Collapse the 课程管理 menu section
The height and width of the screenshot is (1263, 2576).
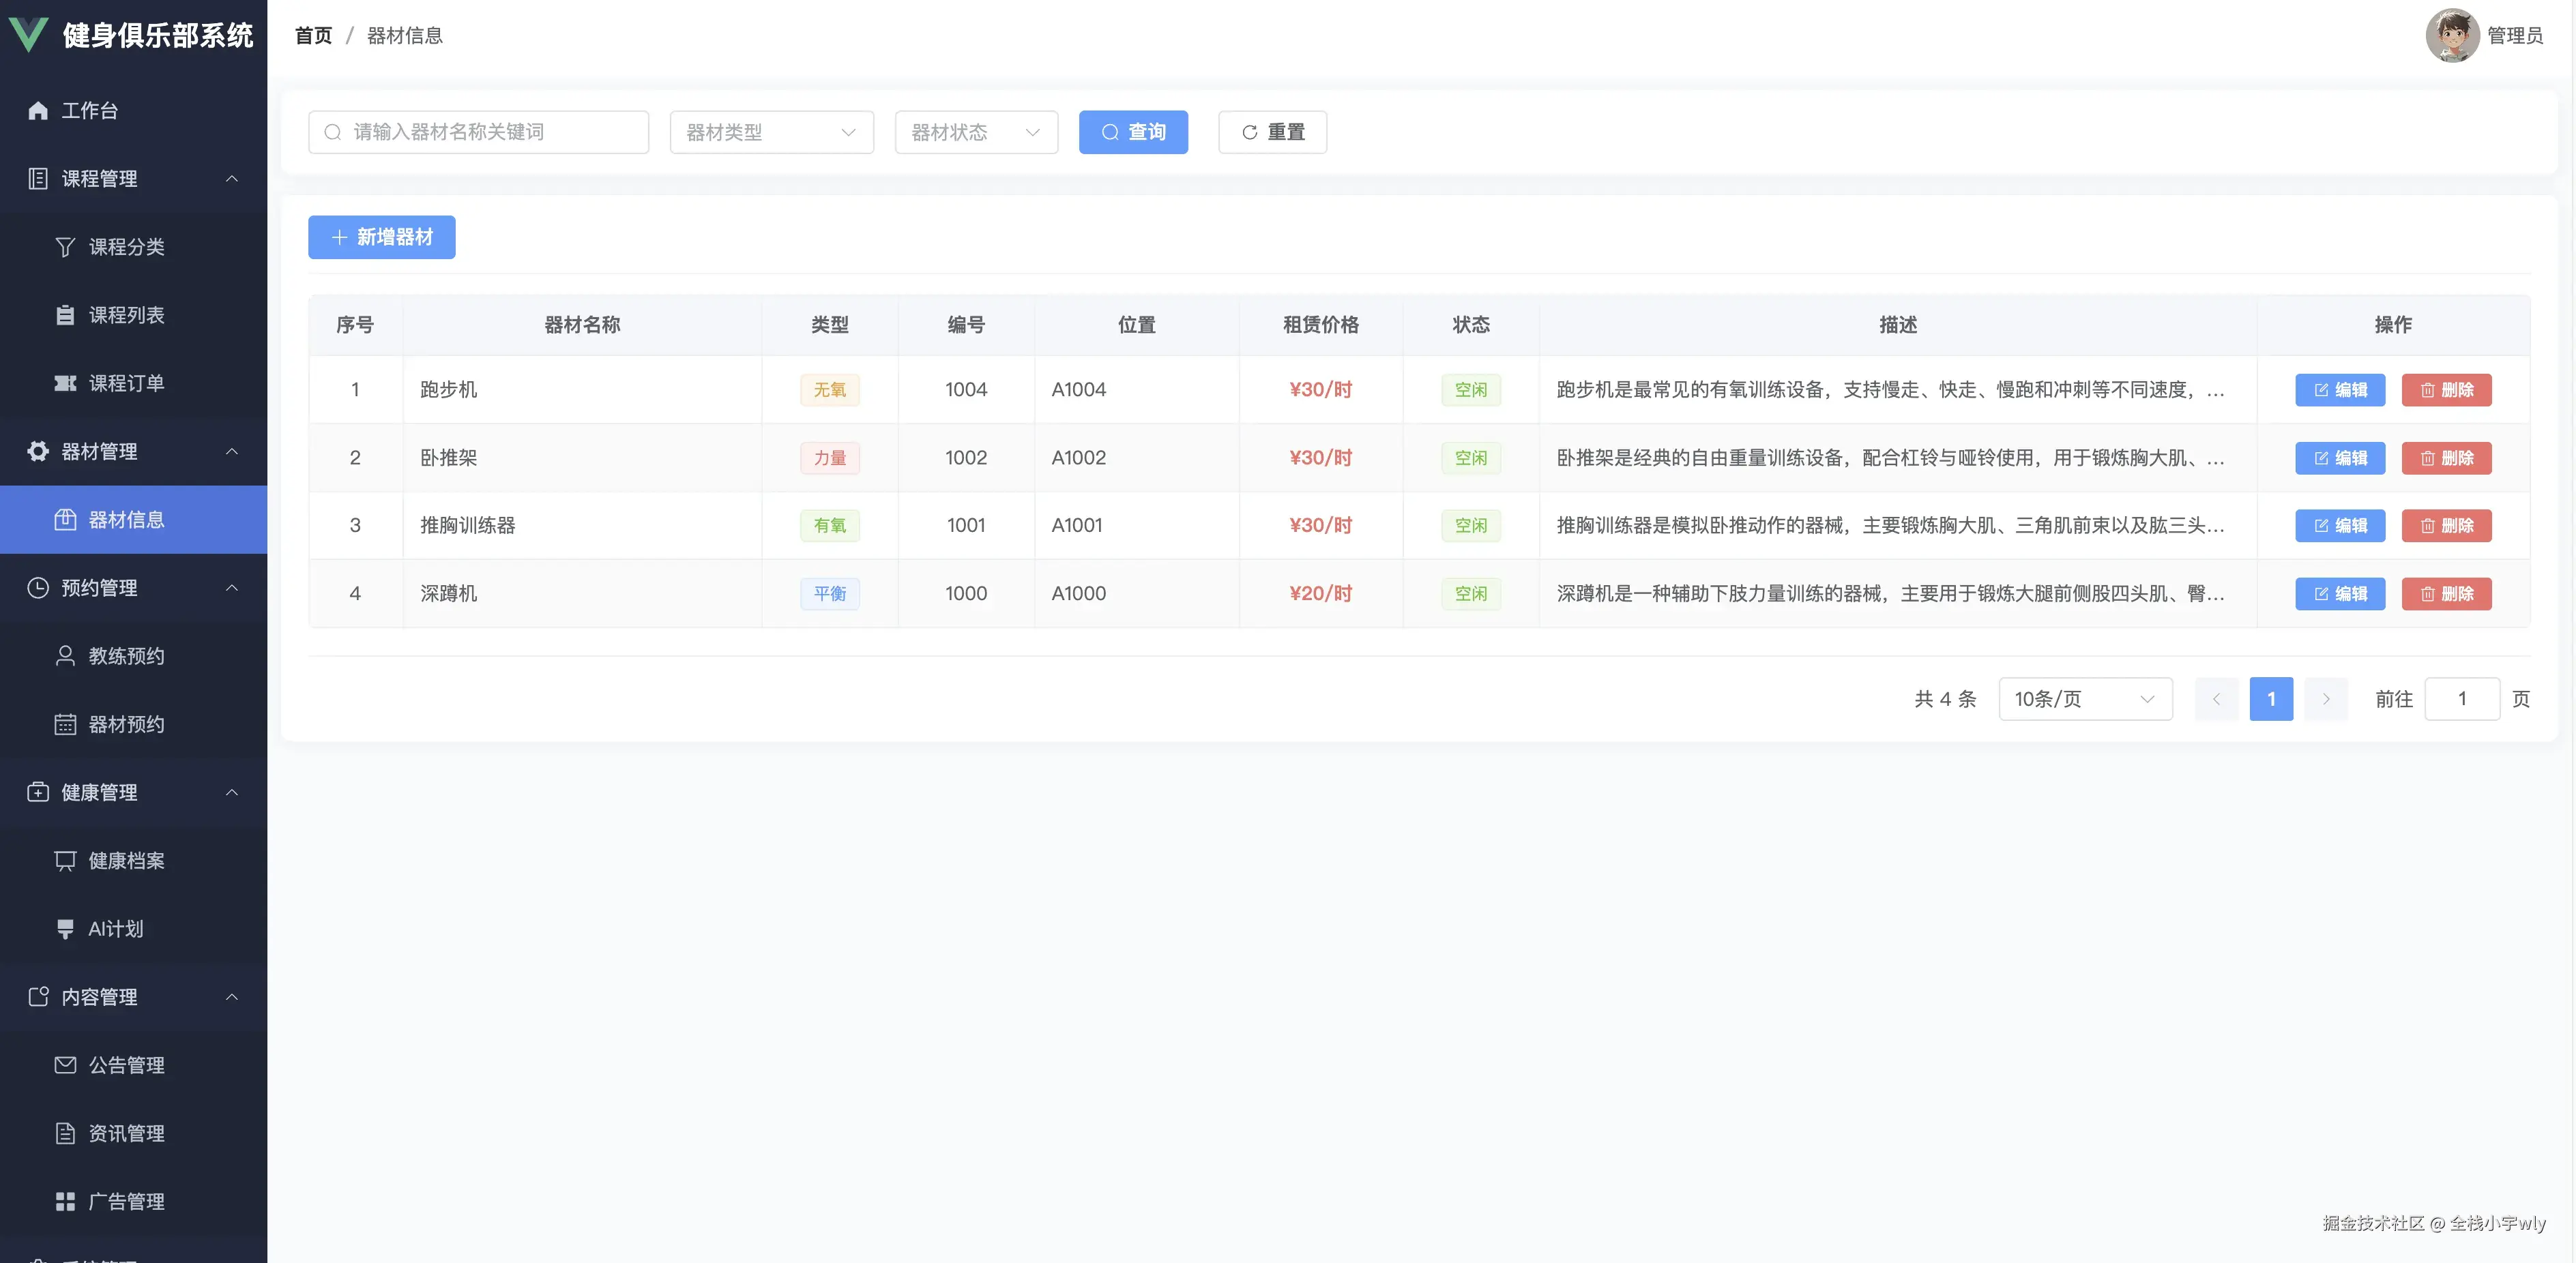[232, 179]
